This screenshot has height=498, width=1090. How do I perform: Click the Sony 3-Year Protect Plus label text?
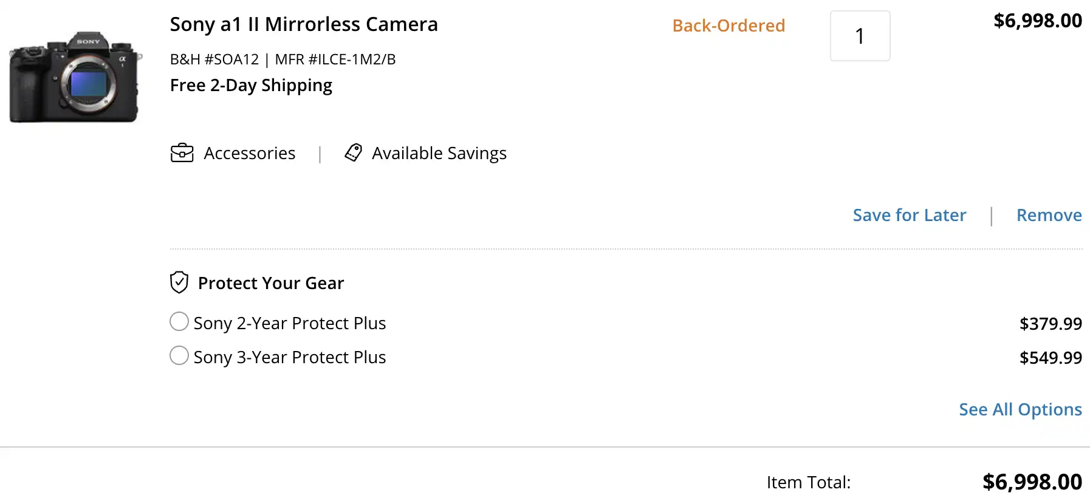pos(290,357)
